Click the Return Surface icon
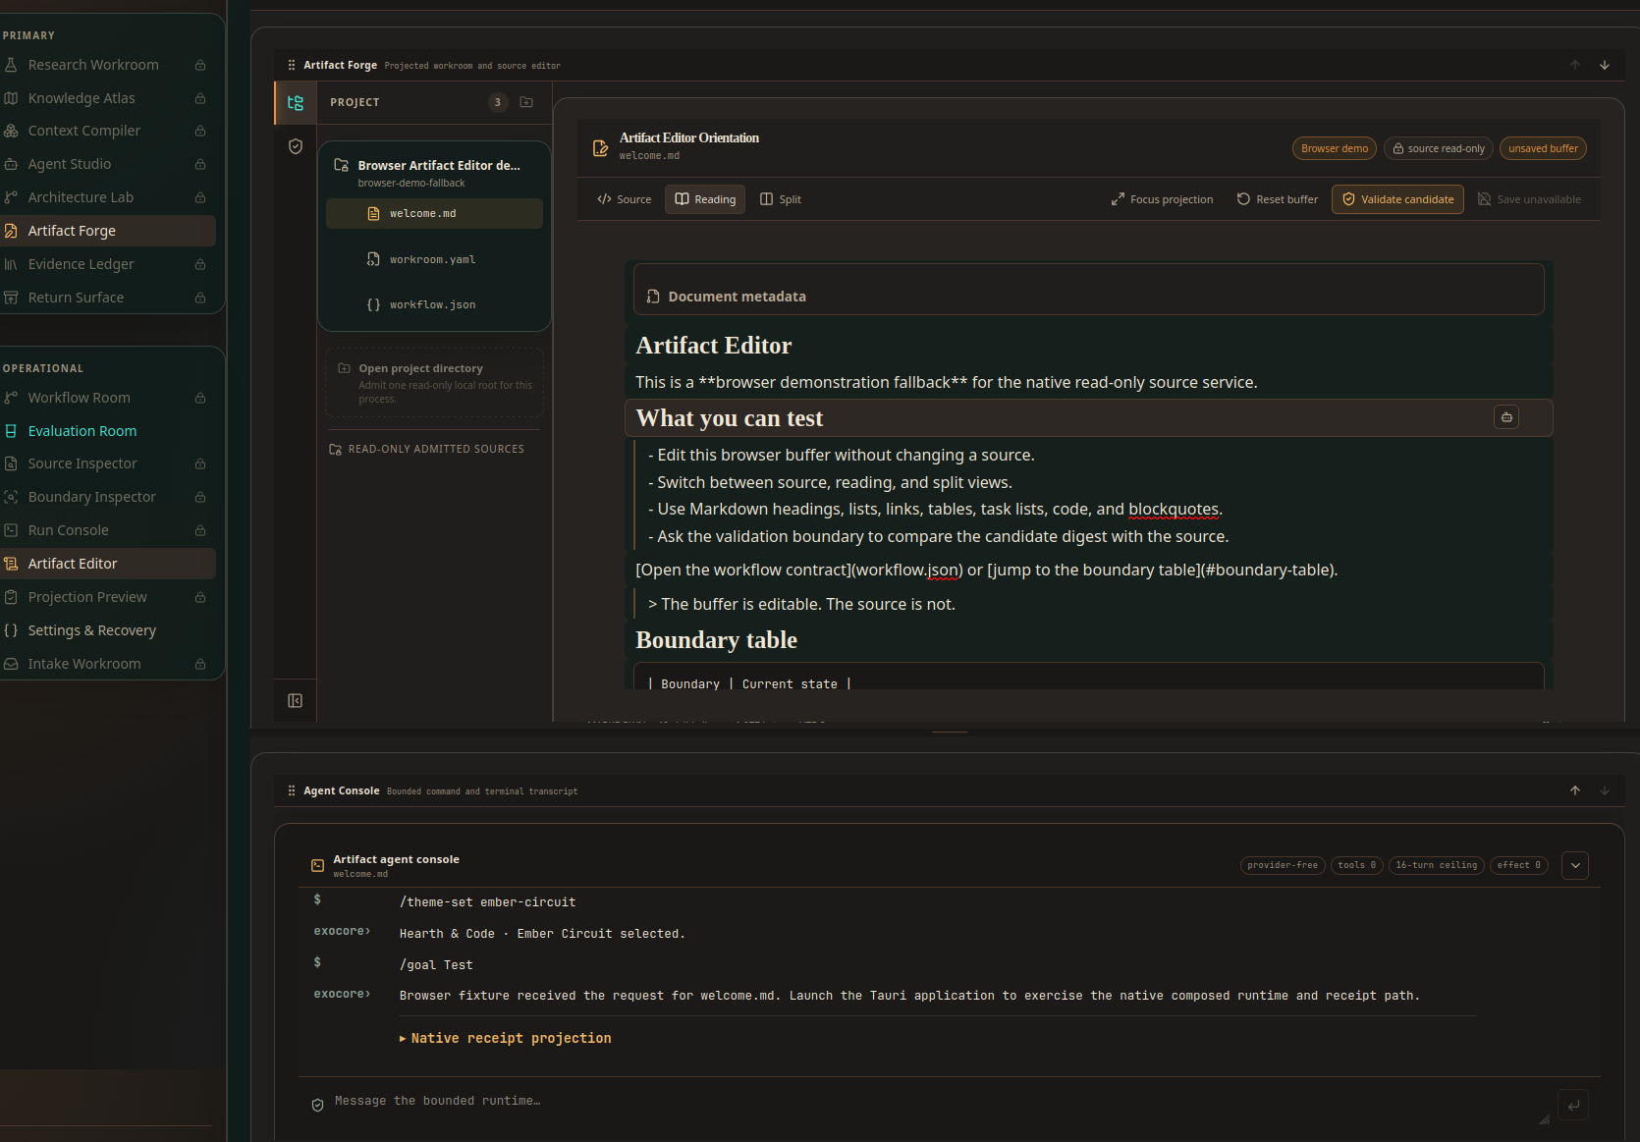 (11, 298)
